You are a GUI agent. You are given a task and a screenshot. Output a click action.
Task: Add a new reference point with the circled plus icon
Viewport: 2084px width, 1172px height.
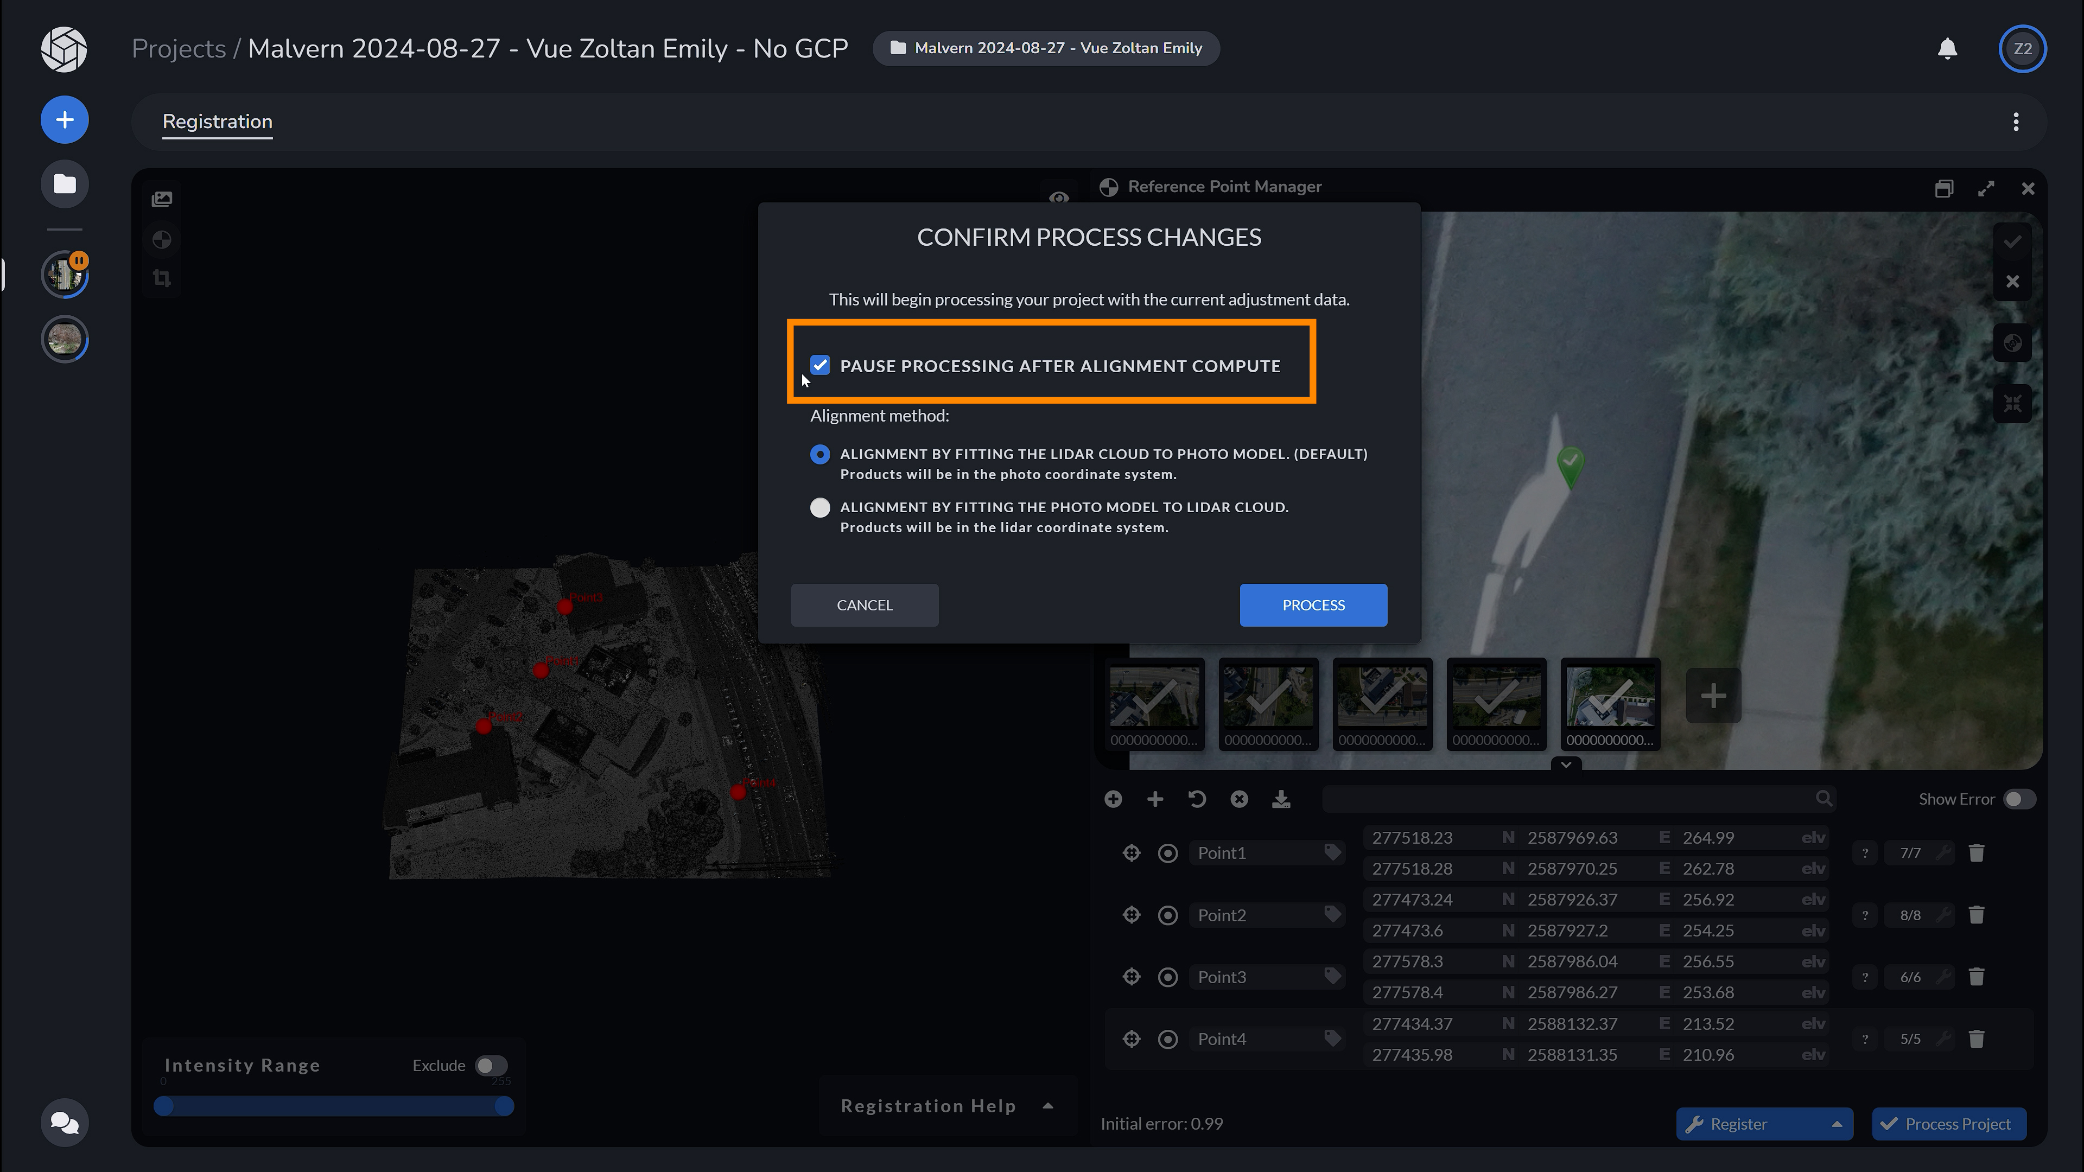[x=1113, y=799]
